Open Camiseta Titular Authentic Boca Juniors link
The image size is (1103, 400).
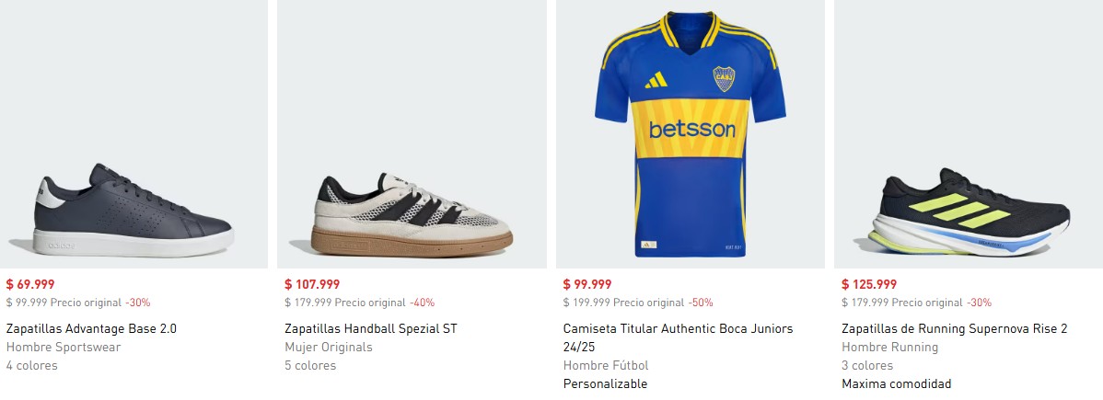678,328
